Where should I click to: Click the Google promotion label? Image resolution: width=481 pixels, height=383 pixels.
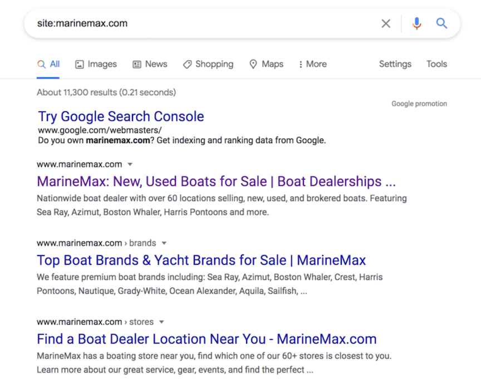pos(419,104)
